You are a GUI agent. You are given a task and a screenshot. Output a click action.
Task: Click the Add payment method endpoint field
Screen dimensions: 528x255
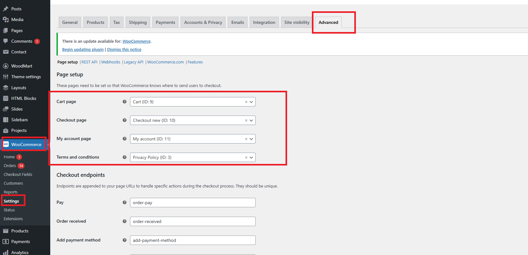click(x=193, y=240)
